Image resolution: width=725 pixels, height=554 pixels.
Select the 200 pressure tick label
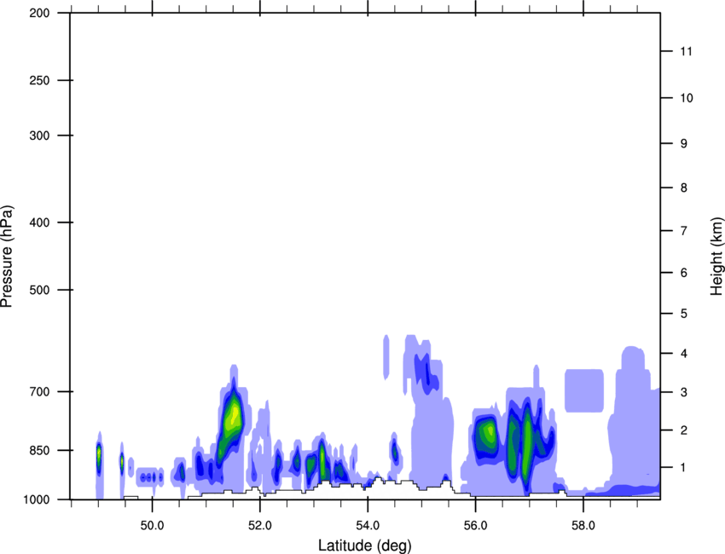click(39, 13)
